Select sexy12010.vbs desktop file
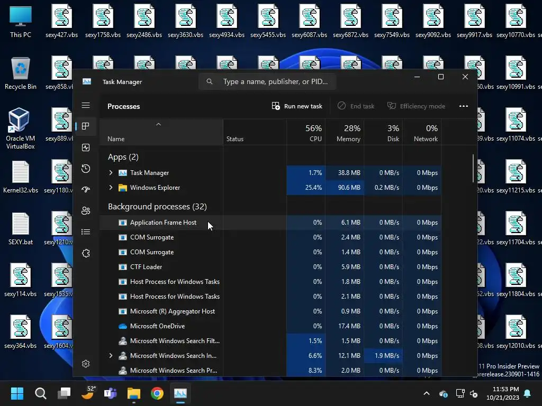 point(516,332)
